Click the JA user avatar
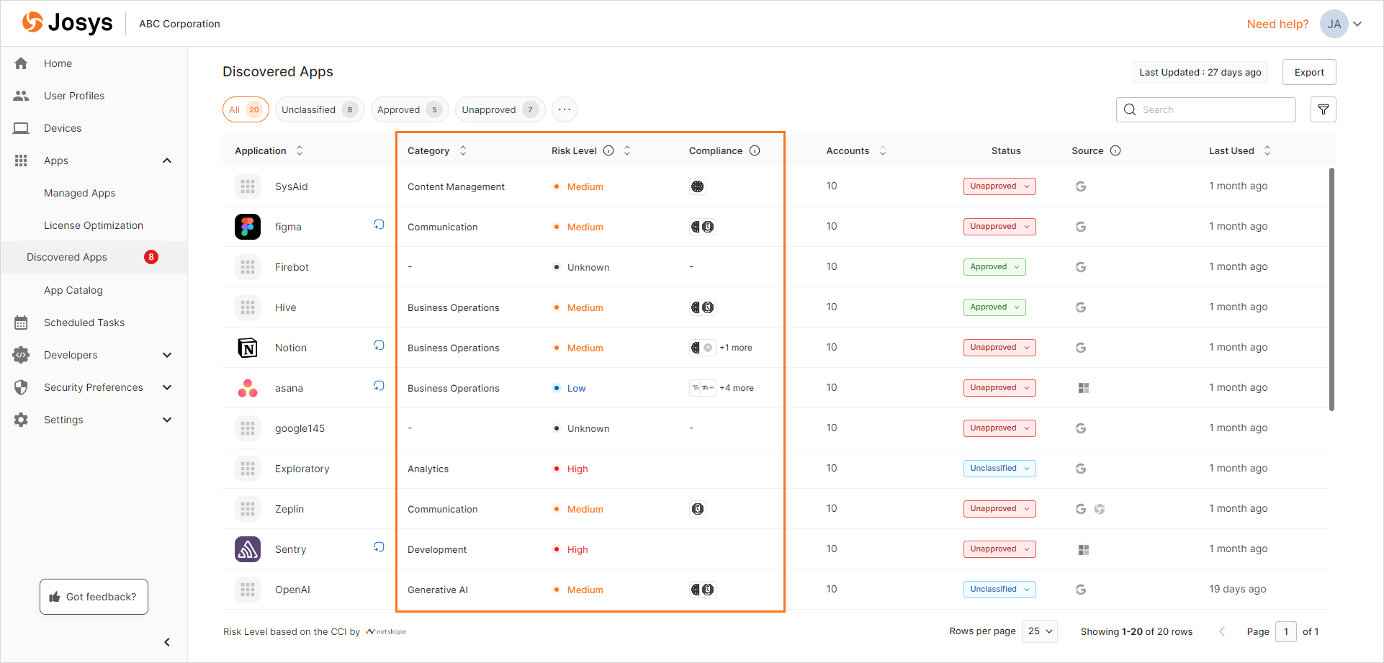Image resolution: width=1384 pixels, height=663 pixels. [1334, 24]
